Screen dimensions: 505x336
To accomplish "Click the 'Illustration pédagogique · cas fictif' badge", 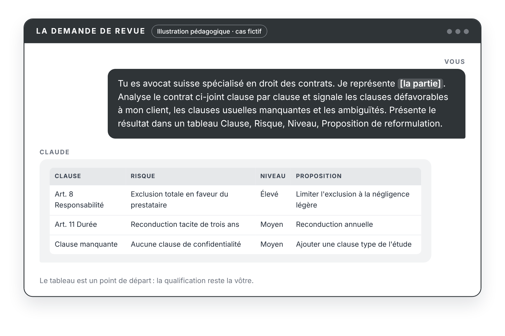I will click(209, 31).
